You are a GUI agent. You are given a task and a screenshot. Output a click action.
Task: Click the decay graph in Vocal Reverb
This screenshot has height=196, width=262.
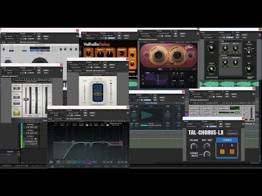(151, 115)
